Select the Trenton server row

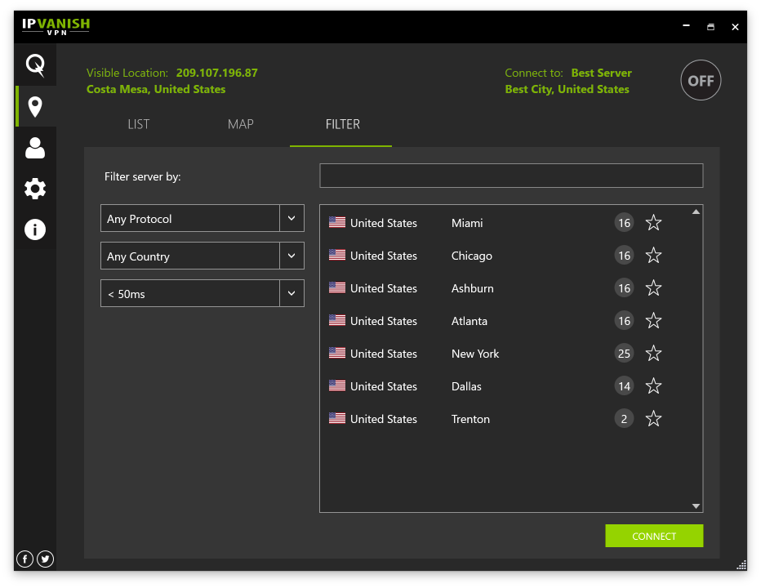point(505,419)
